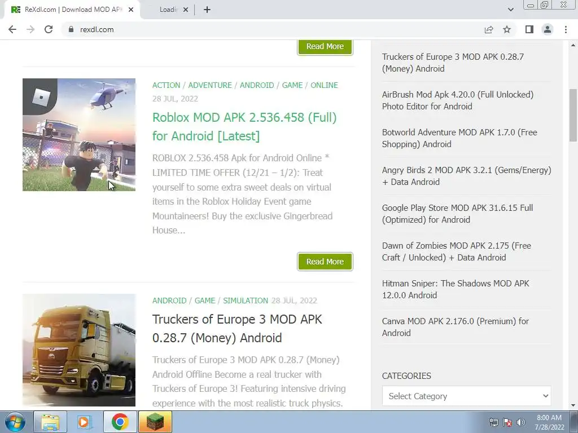This screenshot has width=578, height=433.
Task: Open sidebar link Canva MOD APK 2.176.0
Action: 456,327
